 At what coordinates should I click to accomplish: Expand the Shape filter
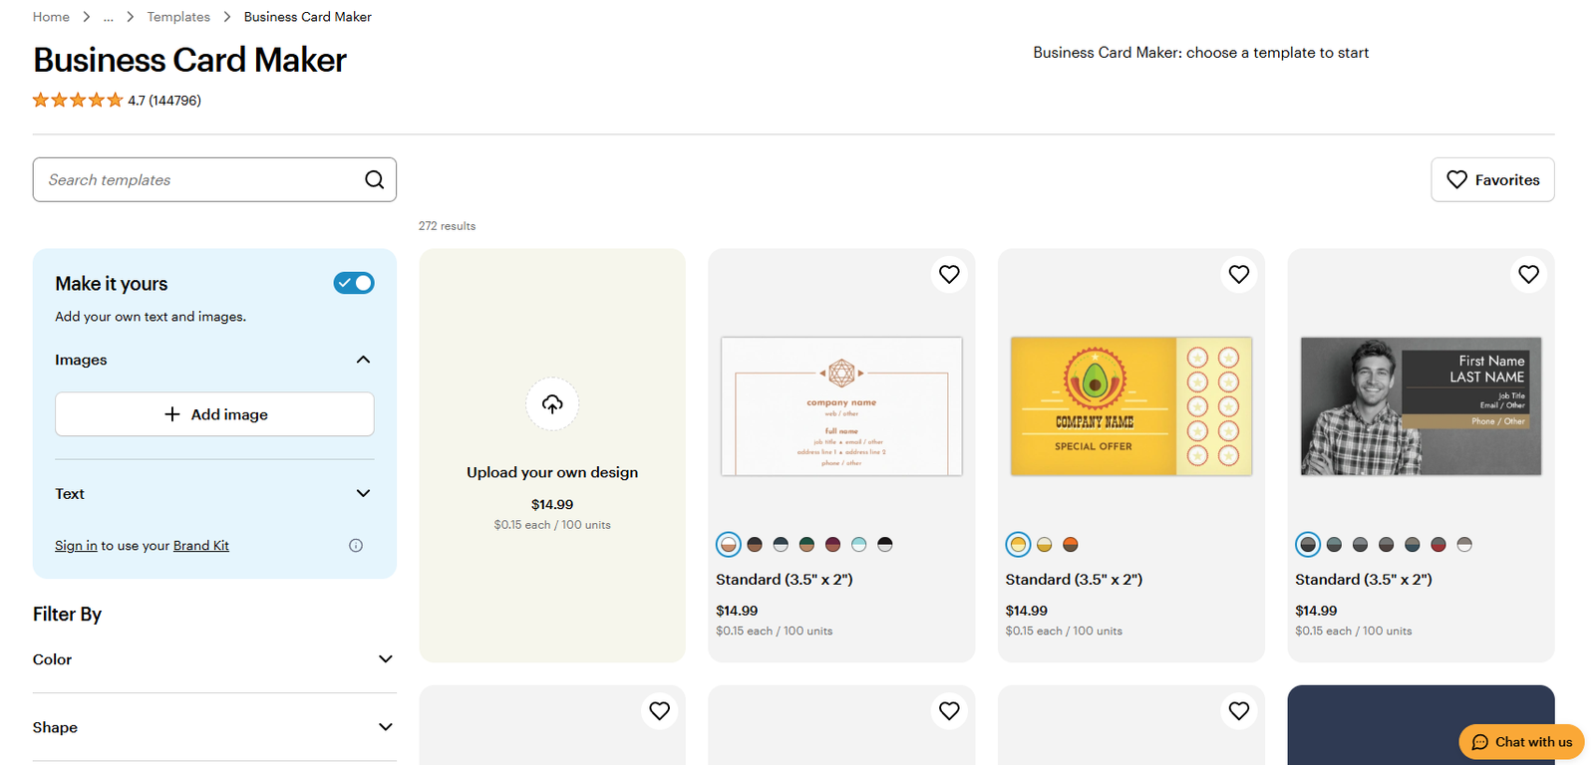[386, 727]
